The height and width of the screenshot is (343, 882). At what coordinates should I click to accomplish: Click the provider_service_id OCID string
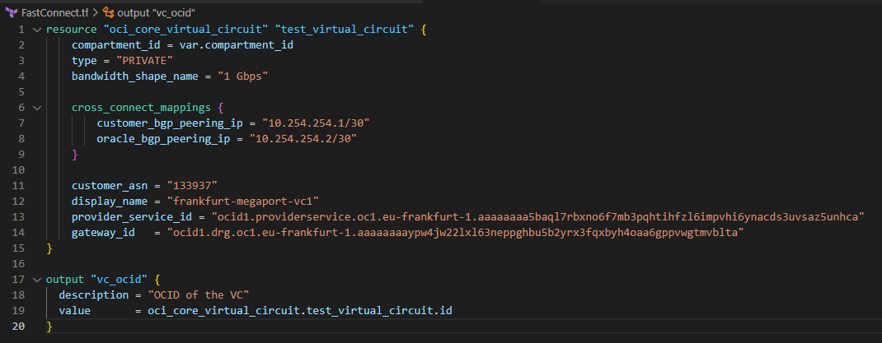537,217
